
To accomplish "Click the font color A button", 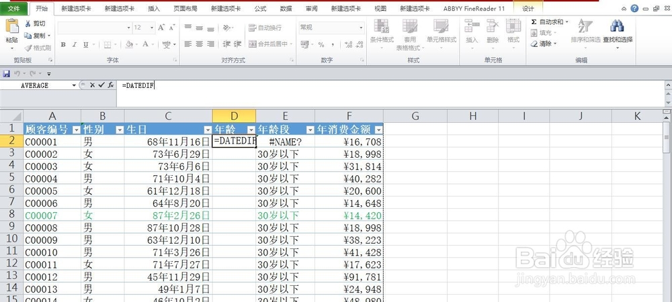I will click(x=145, y=44).
